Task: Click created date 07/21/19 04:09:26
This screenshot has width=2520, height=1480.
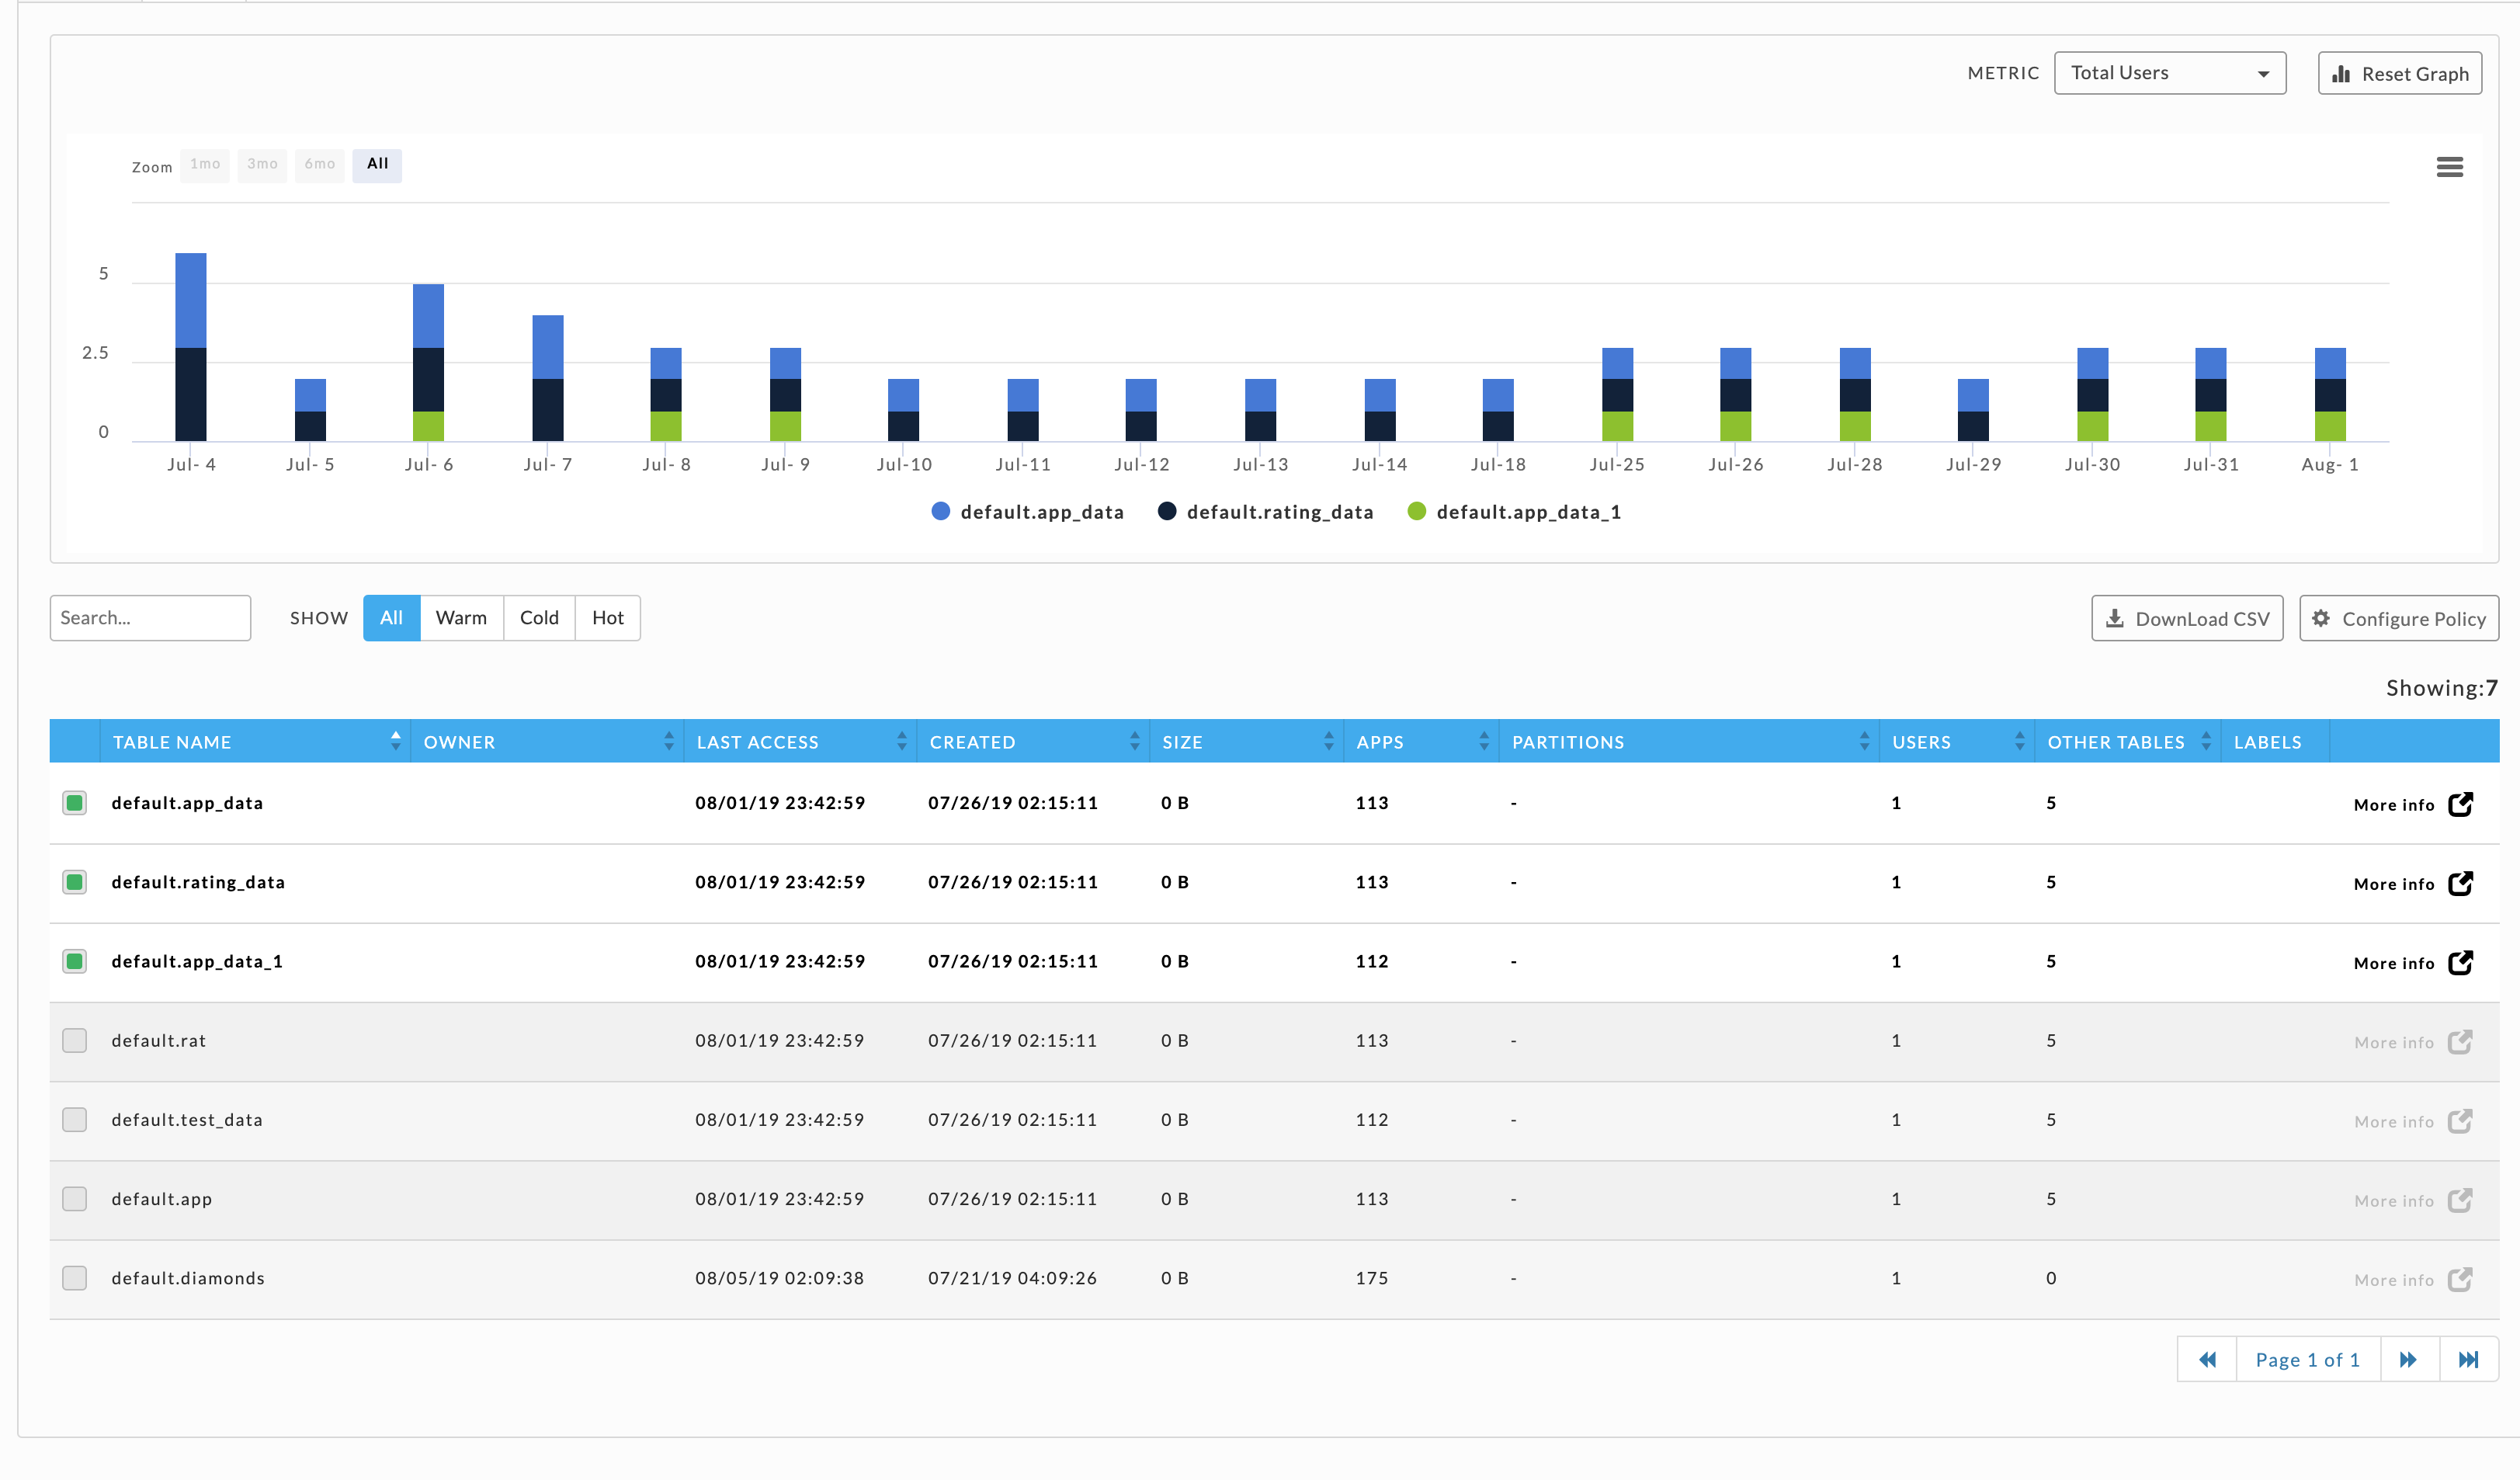Action: click(x=1012, y=1278)
